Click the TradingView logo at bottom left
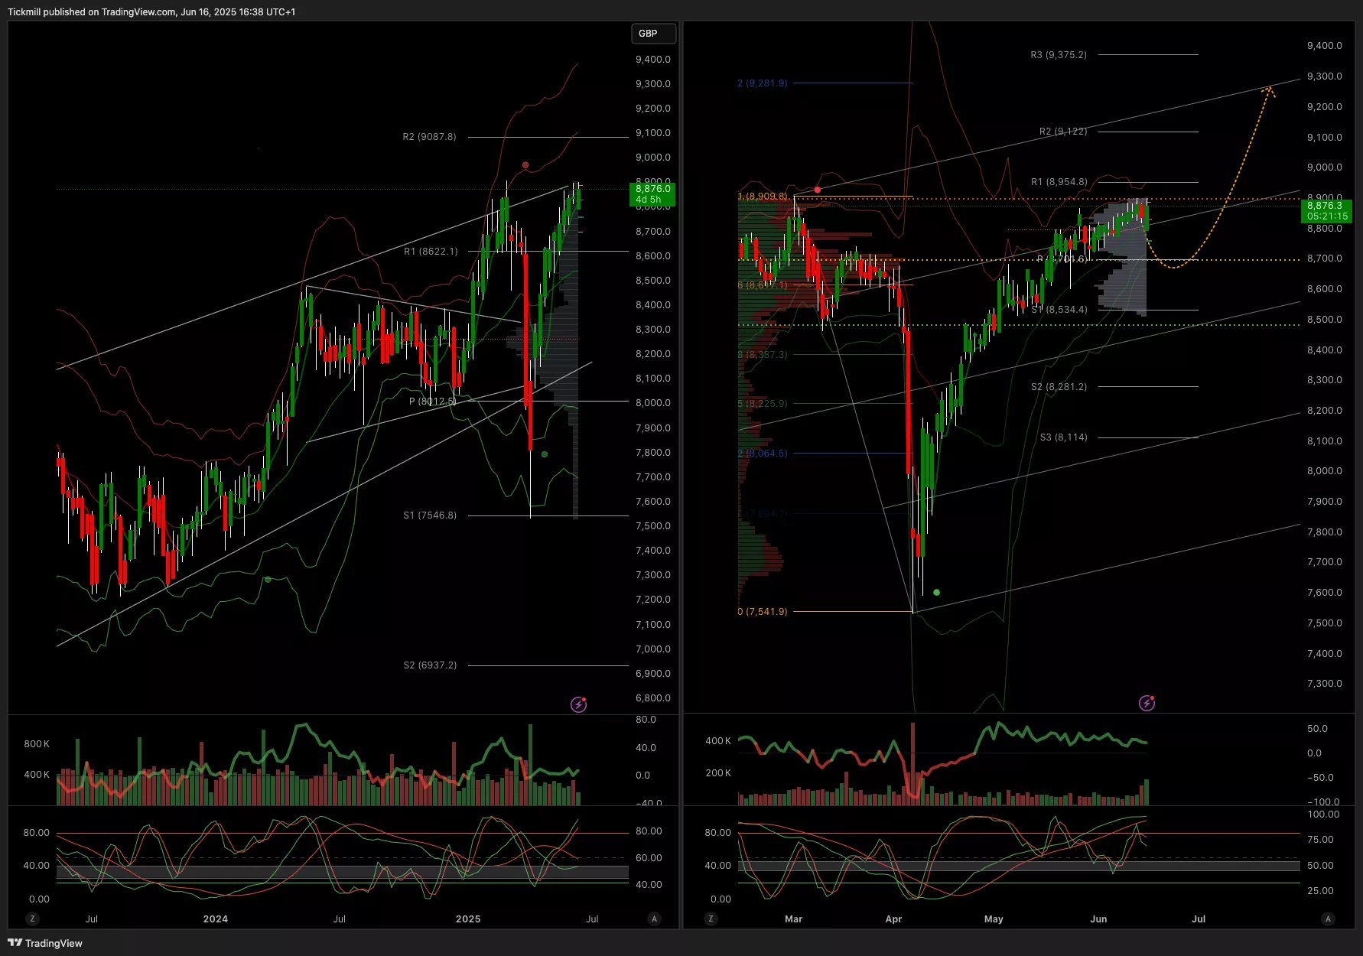1363x956 pixels. pyautogui.click(x=45, y=943)
